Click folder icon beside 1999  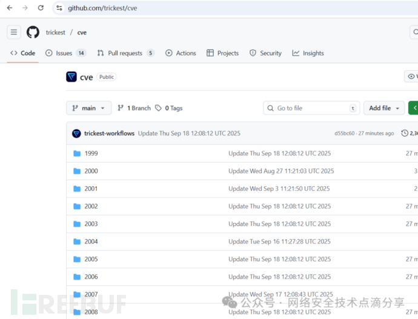tap(77, 153)
